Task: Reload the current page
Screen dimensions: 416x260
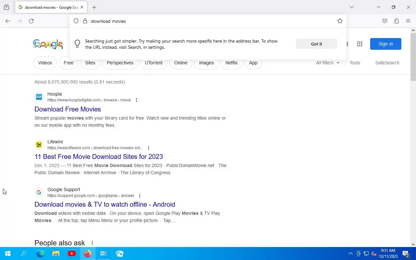Action: (31, 21)
